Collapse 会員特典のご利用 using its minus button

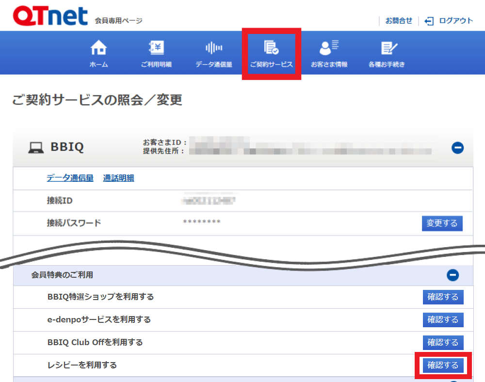pyautogui.click(x=453, y=275)
